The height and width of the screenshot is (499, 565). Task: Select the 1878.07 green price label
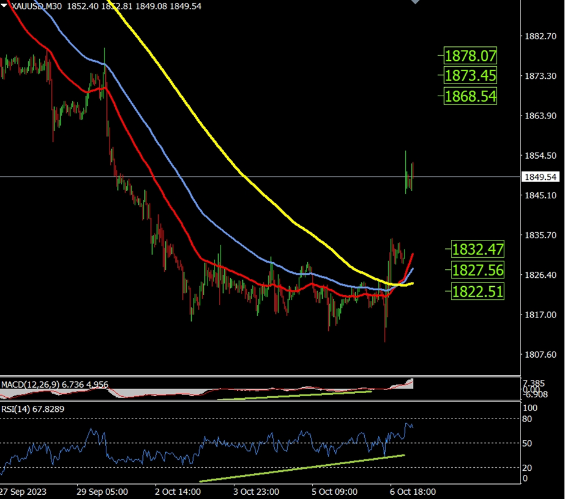click(471, 57)
